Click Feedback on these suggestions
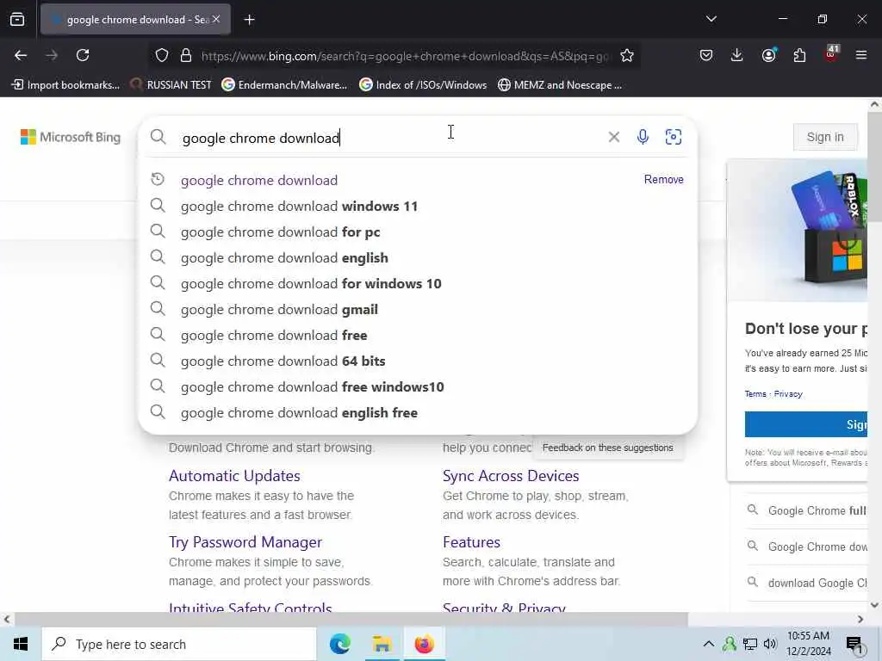882x661 pixels. pyautogui.click(x=607, y=448)
